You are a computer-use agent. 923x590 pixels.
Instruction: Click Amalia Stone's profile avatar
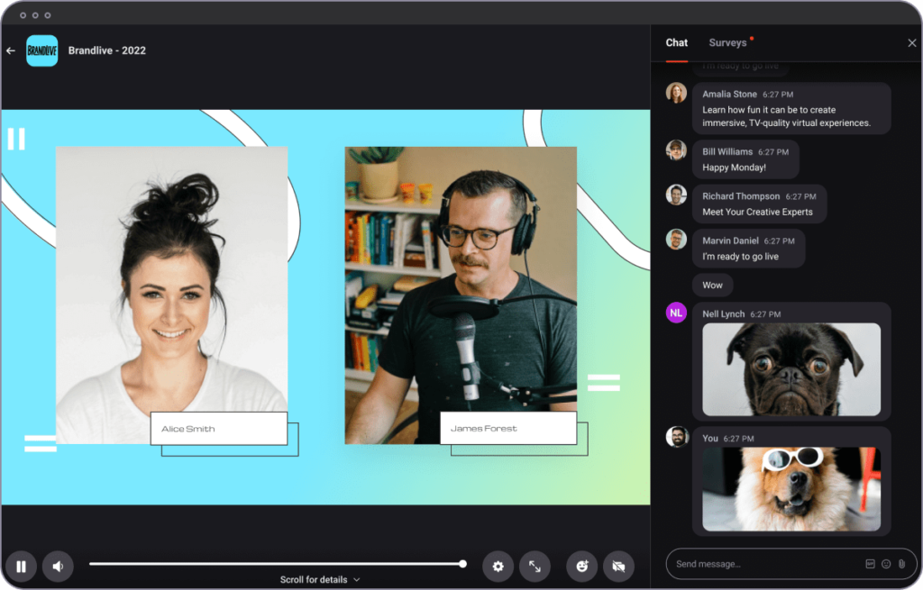pos(676,94)
